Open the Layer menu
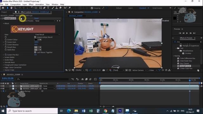 25,4
